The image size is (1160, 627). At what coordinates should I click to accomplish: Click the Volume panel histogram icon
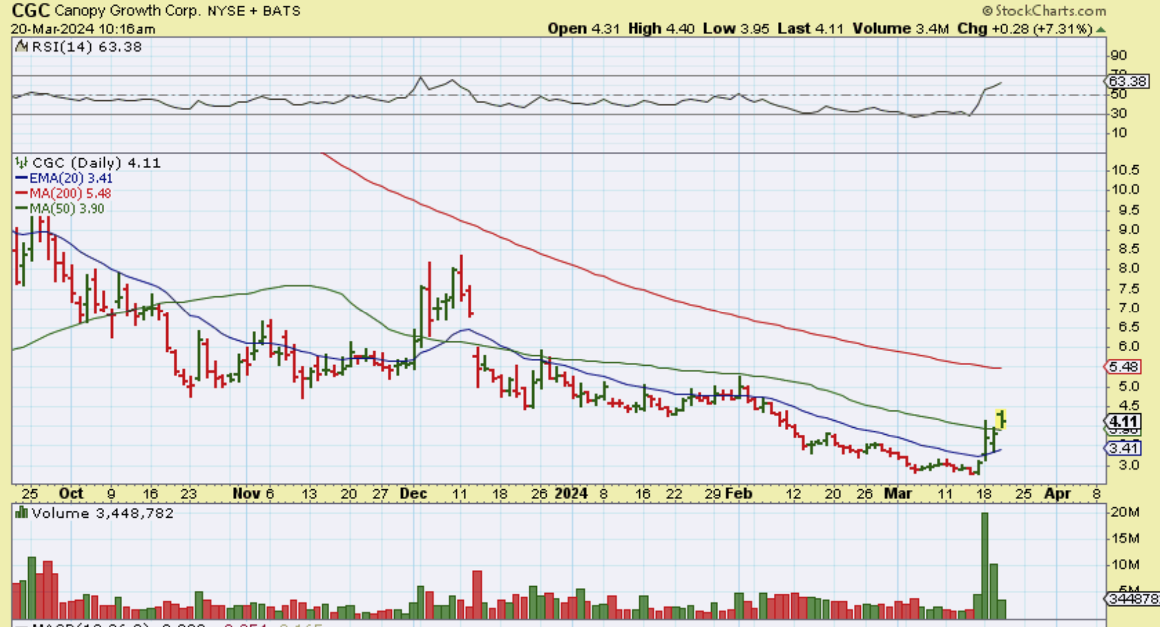(21, 512)
